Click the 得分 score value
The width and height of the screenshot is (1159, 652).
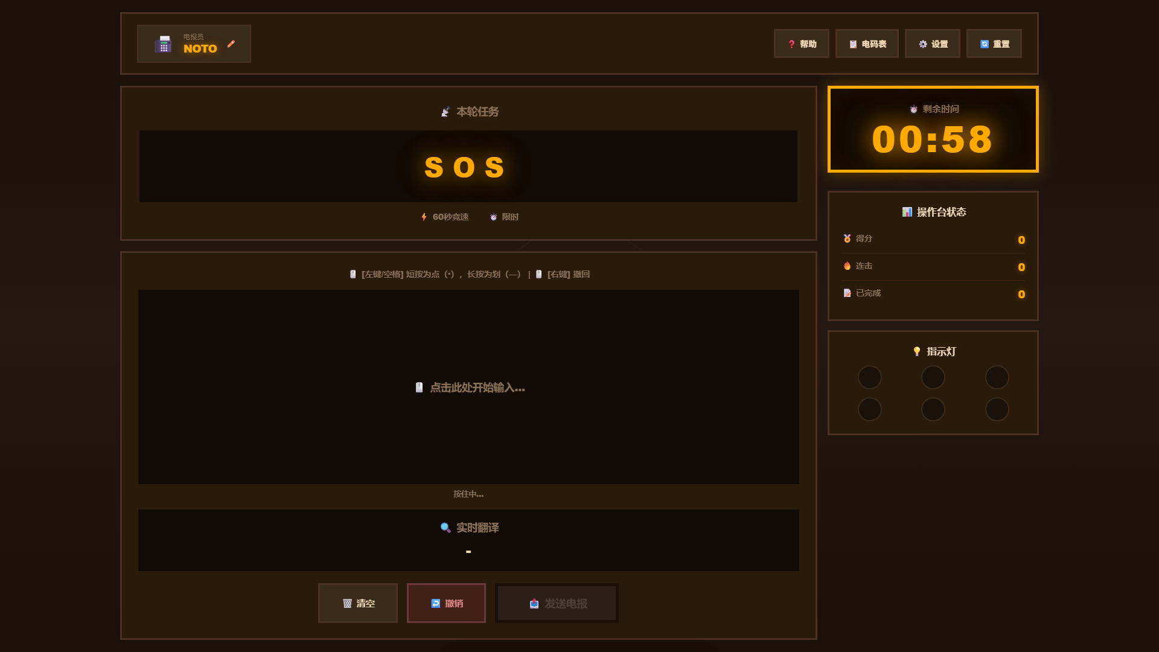tap(1021, 240)
